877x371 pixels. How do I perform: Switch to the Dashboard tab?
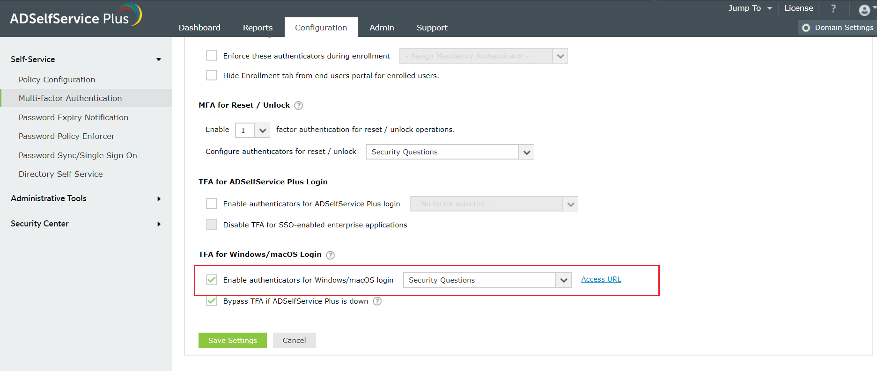(199, 28)
